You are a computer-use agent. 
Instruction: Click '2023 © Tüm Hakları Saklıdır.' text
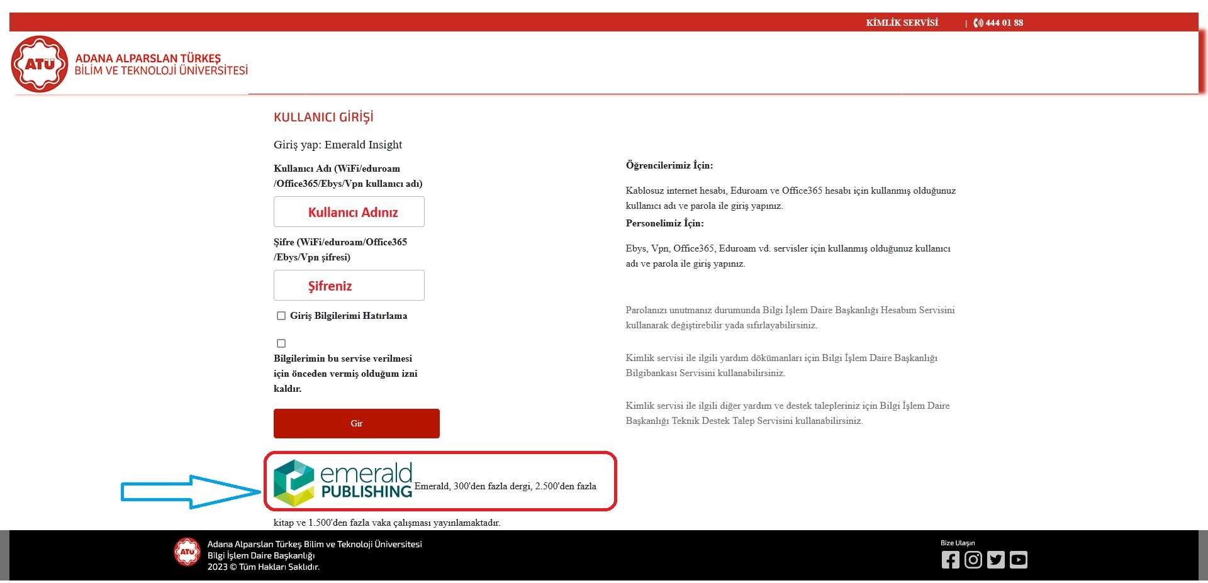pos(264,567)
